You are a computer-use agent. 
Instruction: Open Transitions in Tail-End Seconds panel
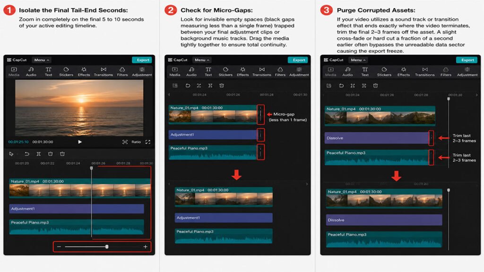point(104,72)
